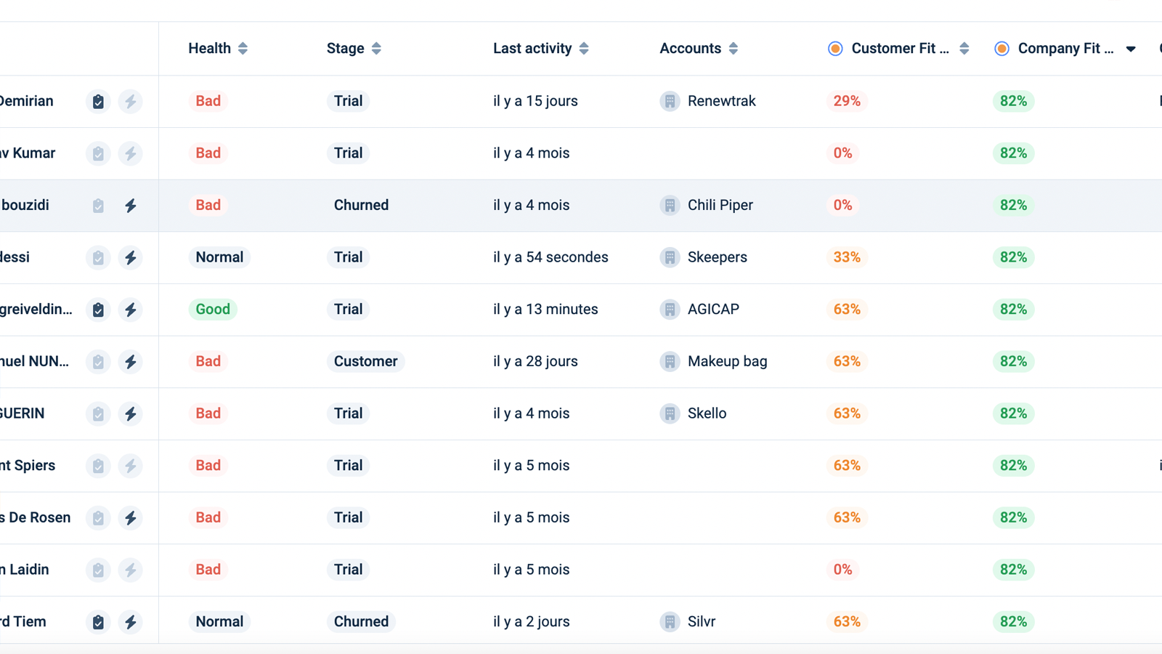Click the 63% Customer Fit score on AGICAP row
The width and height of the screenshot is (1162, 654).
pyautogui.click(x=846, y=310)
